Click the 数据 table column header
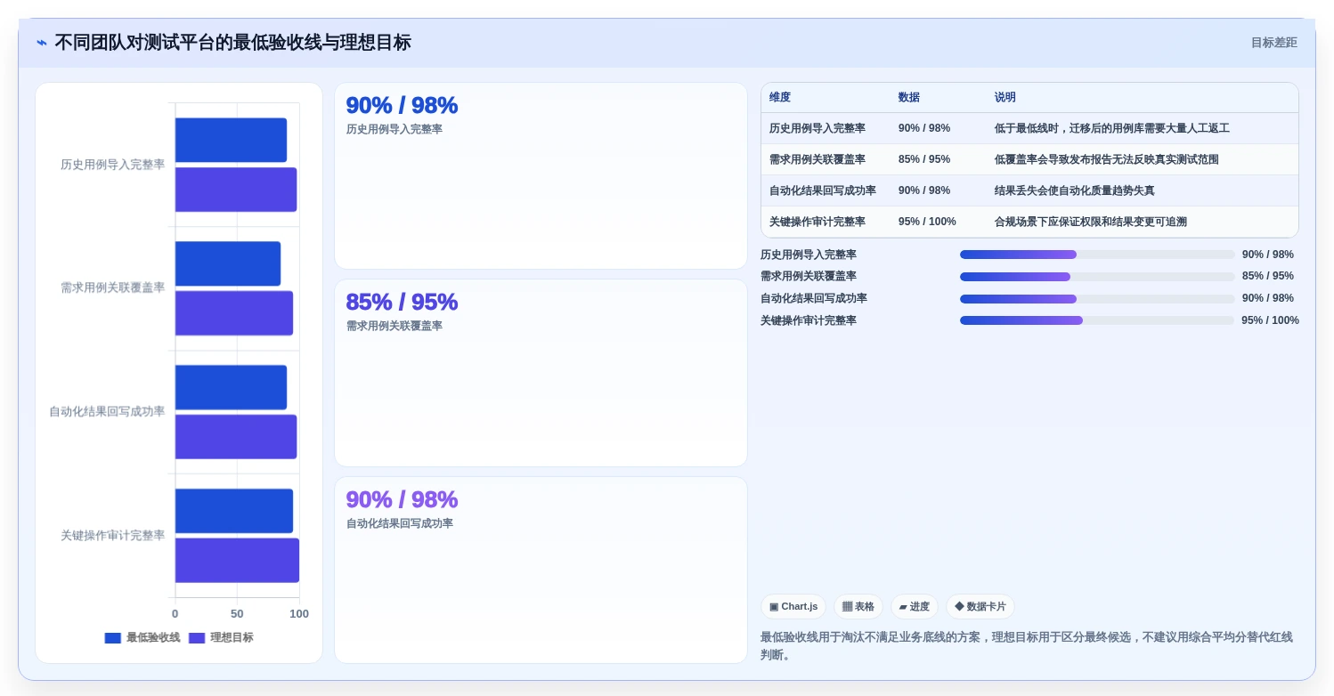 point(909,98)
